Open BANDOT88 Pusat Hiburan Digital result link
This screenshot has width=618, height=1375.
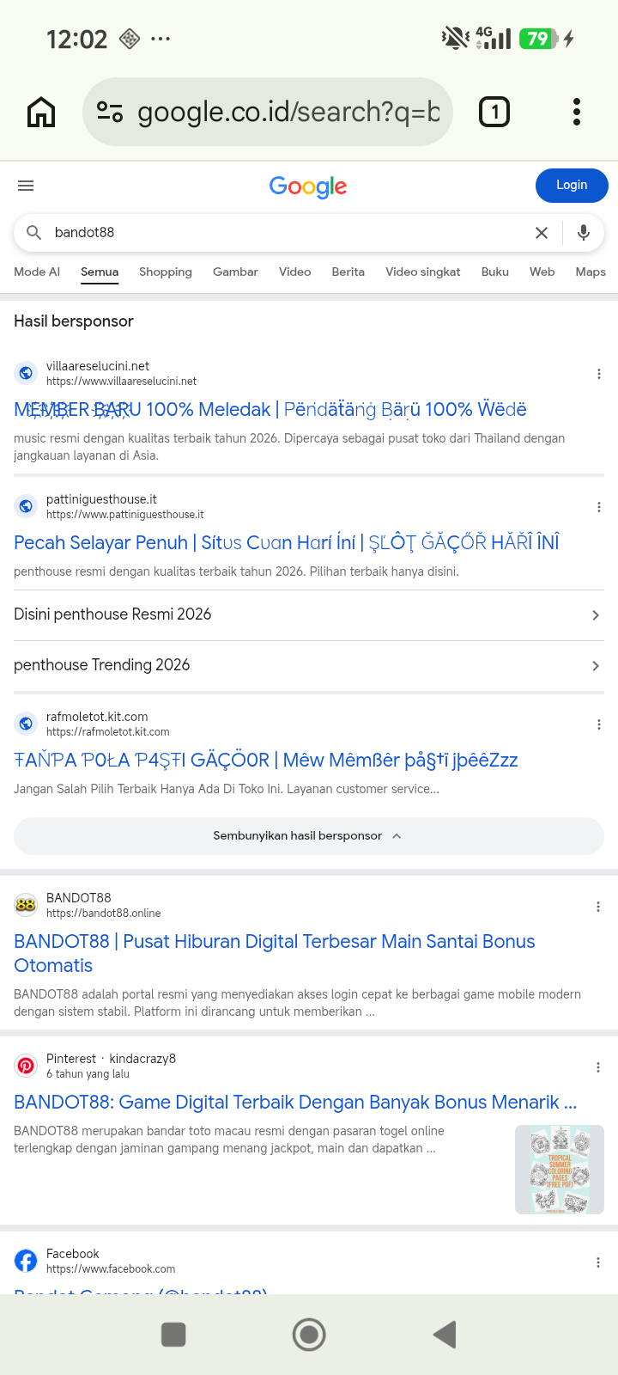tap(275, 953)
